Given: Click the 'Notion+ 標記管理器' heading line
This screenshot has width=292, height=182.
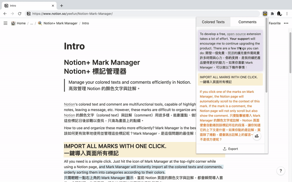Looking at the screenshot, I should pyautogui.click(x=95, y=71).
